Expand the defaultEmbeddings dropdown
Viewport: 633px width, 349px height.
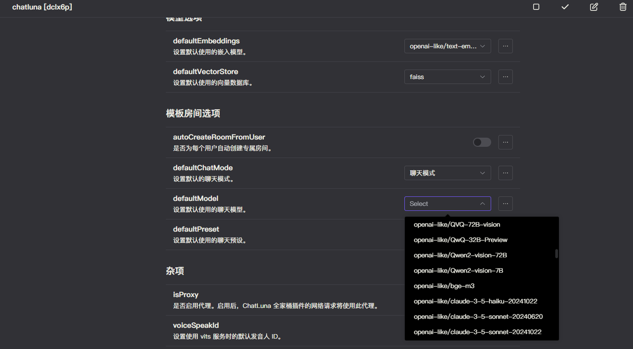tap(447, 46)
